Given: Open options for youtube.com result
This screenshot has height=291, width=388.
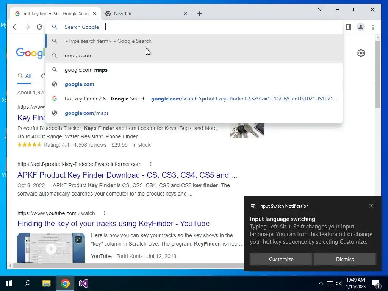Looking at the screenshot, I should [105, 213].
